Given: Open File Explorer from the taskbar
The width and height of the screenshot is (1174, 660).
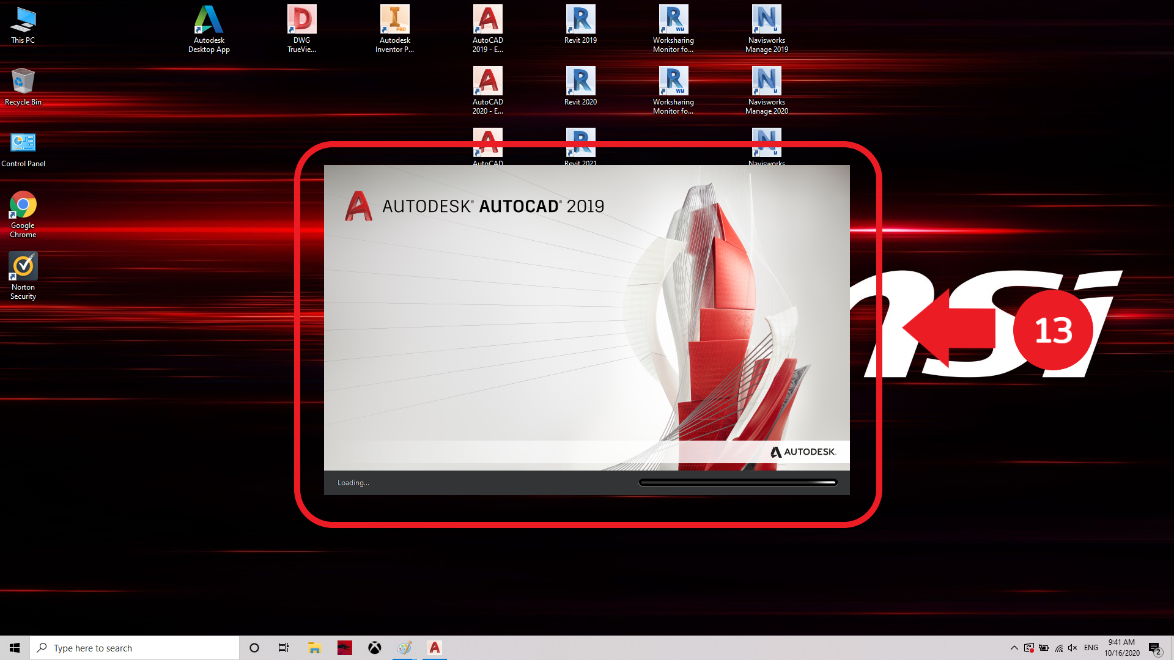Looking at the screenshot, I should click(x=314, y=648).
